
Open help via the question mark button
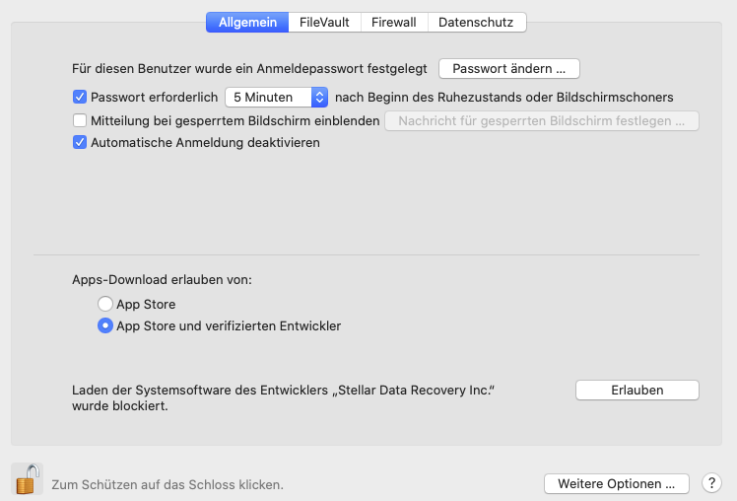pyautogui.click(x=711, y=482)
